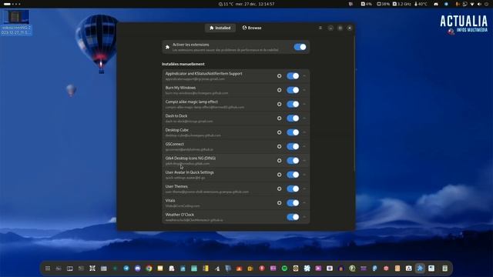Screen dimensions: 493x277
Task: Open the volume icon in top bar
Action: pyautogui.click(x=479, y=4)
